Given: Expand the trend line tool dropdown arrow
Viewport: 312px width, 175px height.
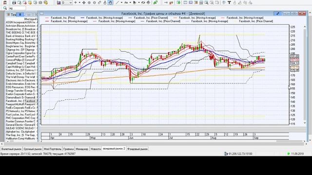Looking at the screenshot, I should 121,2.
